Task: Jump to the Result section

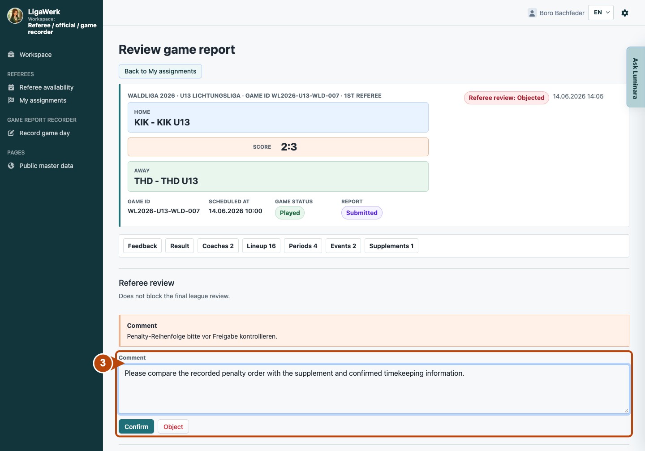Action: [x=180, y=246]
